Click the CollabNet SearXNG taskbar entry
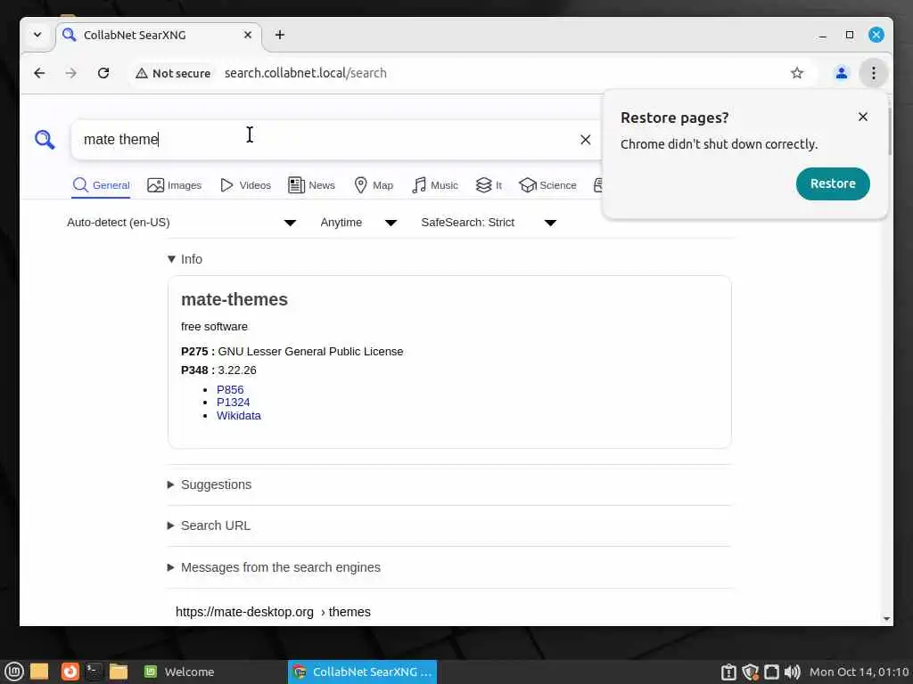Image resolution: width=913 pixels, height=684 pixels. click(362, 672)
